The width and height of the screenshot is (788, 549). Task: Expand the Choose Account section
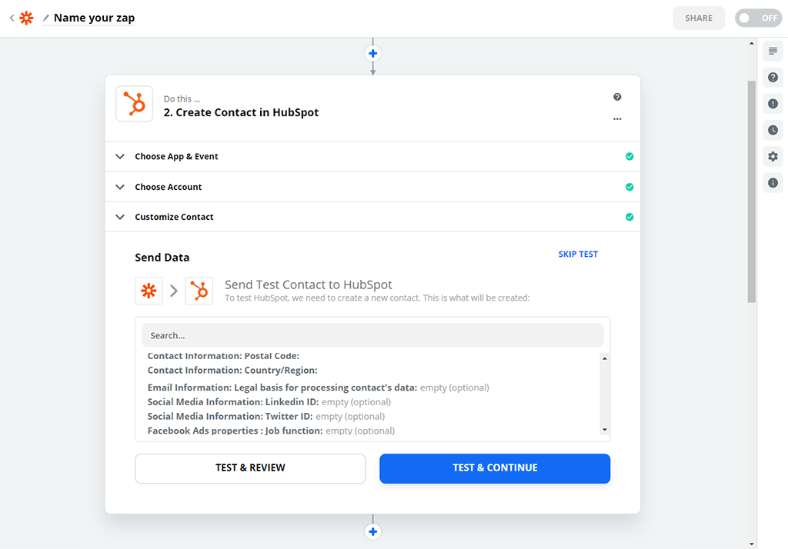point(168,187)
